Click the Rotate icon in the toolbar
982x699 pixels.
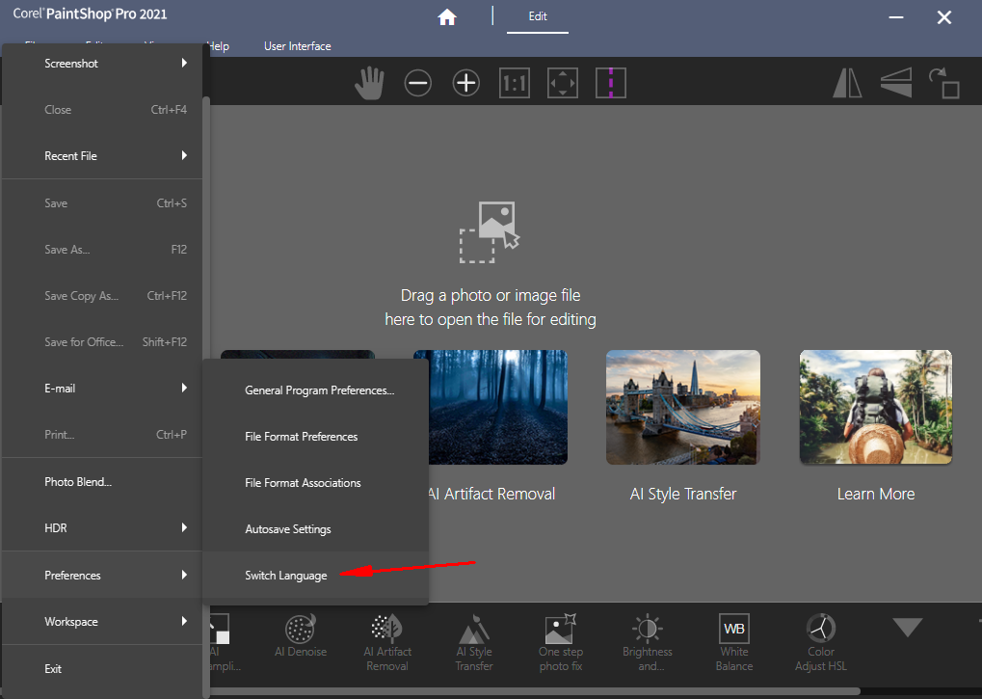pos(943,83)
